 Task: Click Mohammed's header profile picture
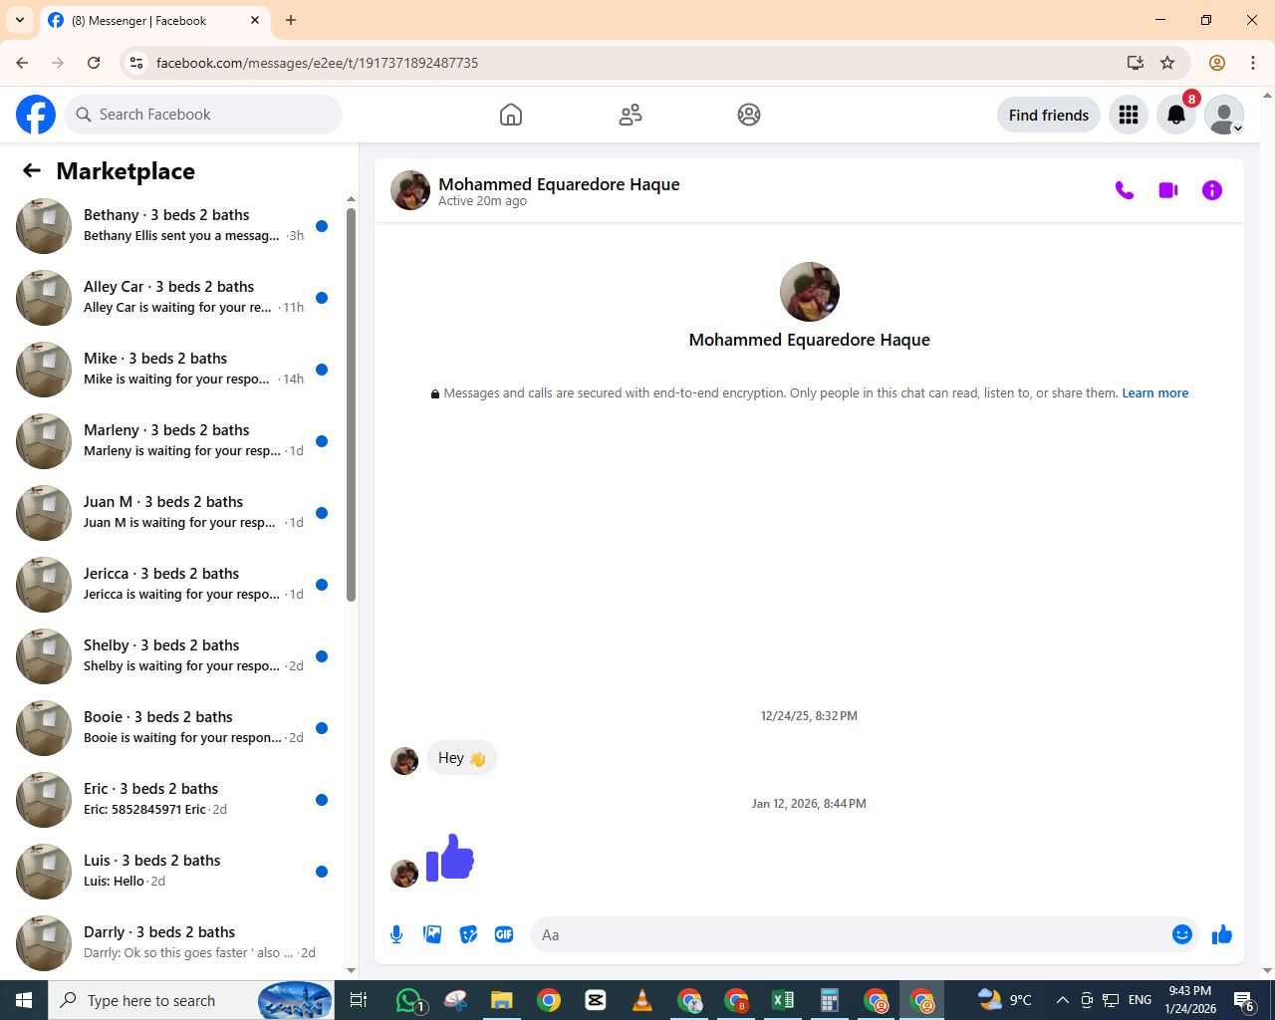click(x=410, y=190)
